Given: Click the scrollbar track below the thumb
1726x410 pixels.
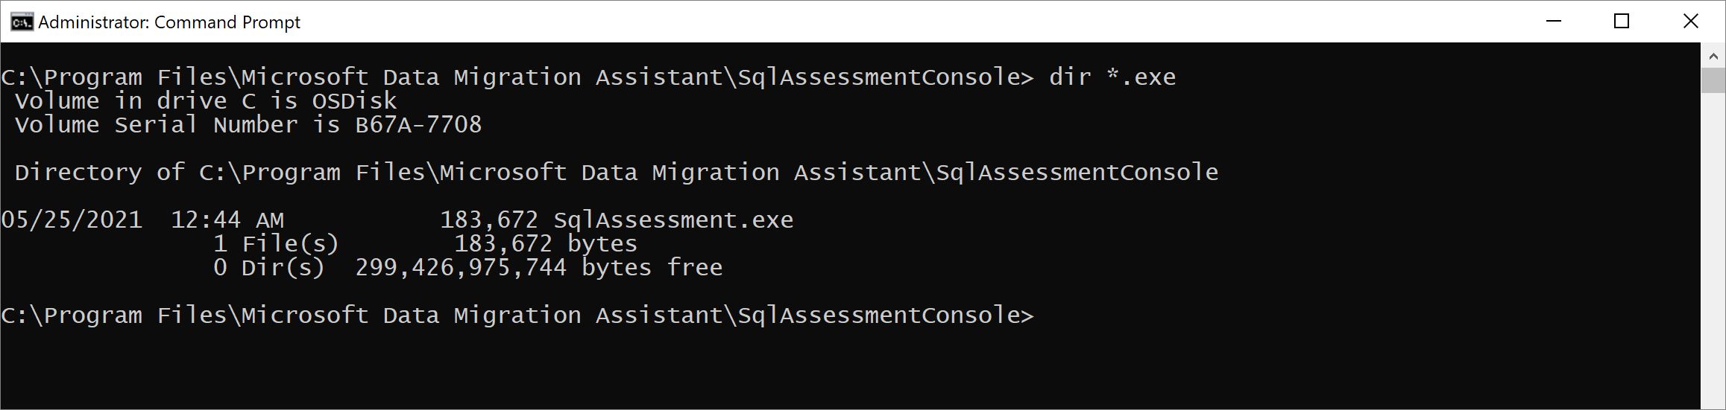Looking at the screenshot, I should pyautogui.click(x=1713, y=246).
